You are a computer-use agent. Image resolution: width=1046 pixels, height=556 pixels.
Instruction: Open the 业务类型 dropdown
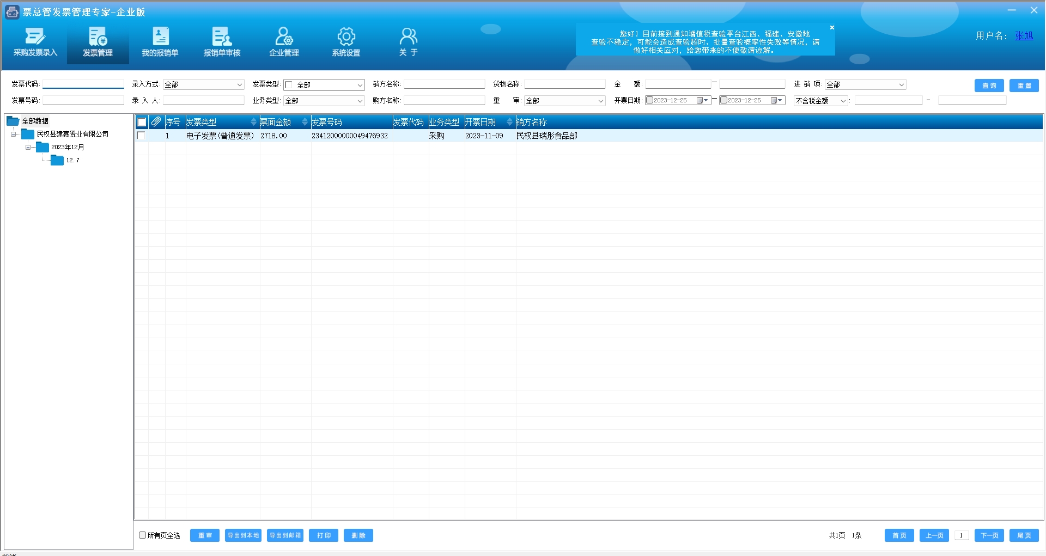(x=360, y=101)
